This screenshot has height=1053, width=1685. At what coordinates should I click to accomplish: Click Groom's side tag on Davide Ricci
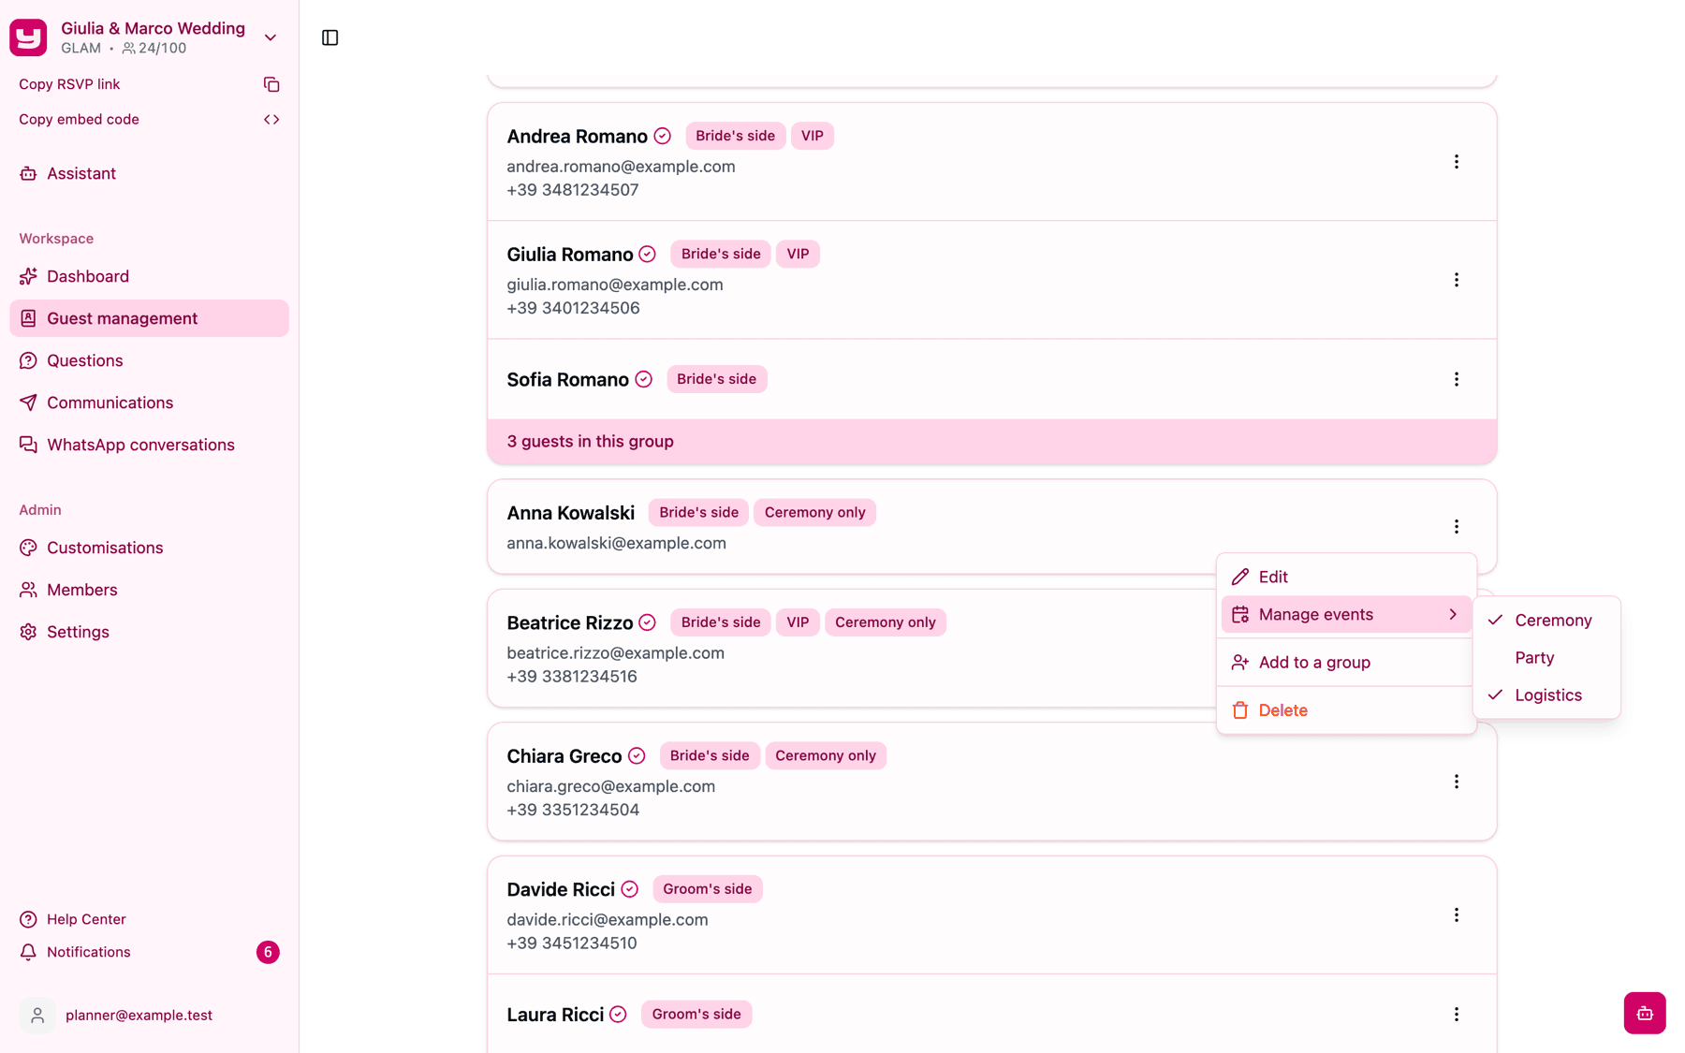click(707, 889)
